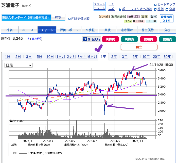Select the 1年 chart period tab

click(103, 57)
